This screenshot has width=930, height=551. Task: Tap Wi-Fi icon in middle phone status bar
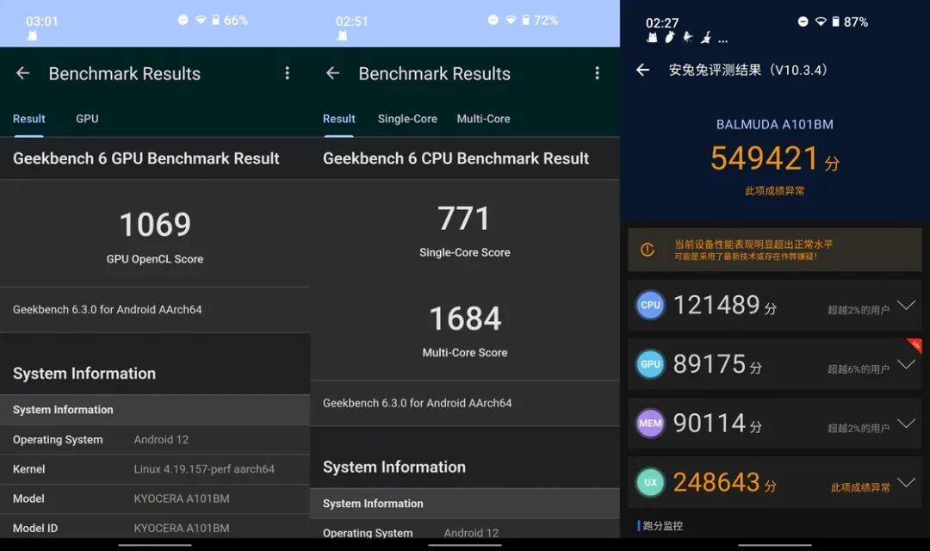(511, 20)
